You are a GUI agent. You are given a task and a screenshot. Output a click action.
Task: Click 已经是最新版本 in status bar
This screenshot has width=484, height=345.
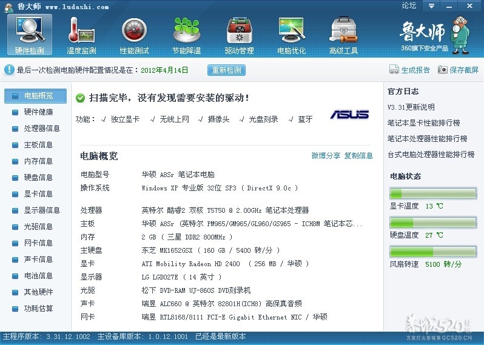pyautogui.click(x=221, y=337)
